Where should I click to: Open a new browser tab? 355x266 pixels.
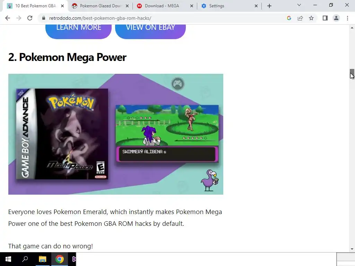[x=269, y=6]
